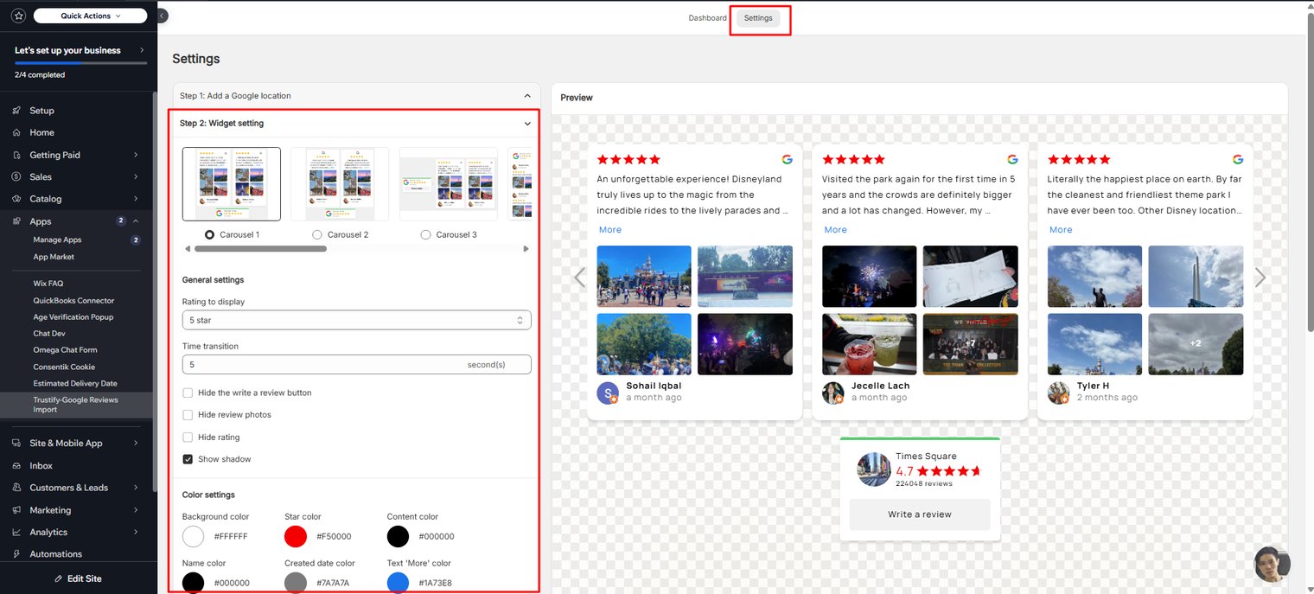Viewport: 1314px width, 594px height.
Task: Open the Wix FAQ app
Action: pyautogui.click(x=48, y=284)
